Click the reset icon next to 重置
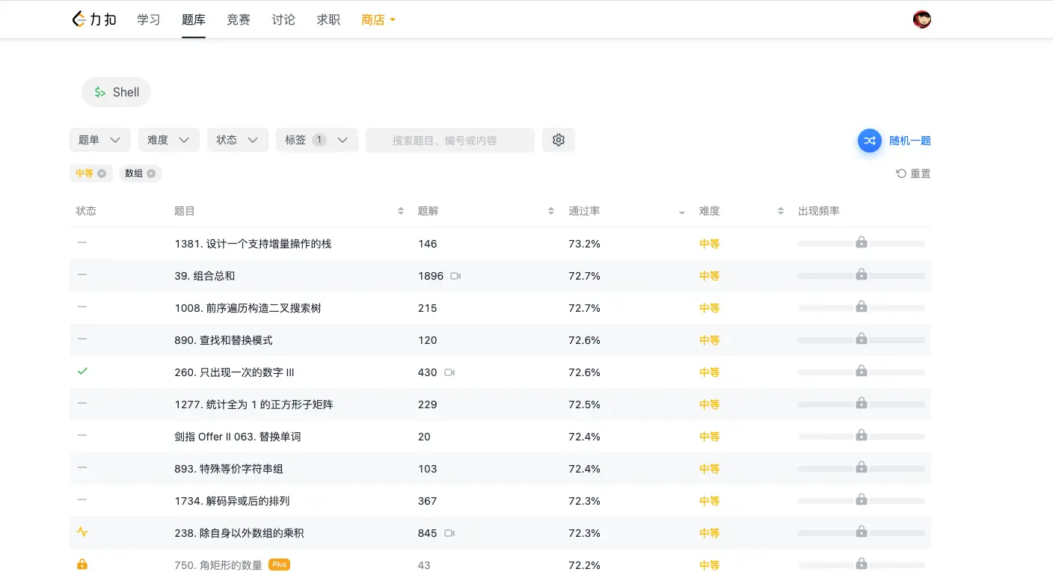 pyautogui.click(x=901, y=173)
